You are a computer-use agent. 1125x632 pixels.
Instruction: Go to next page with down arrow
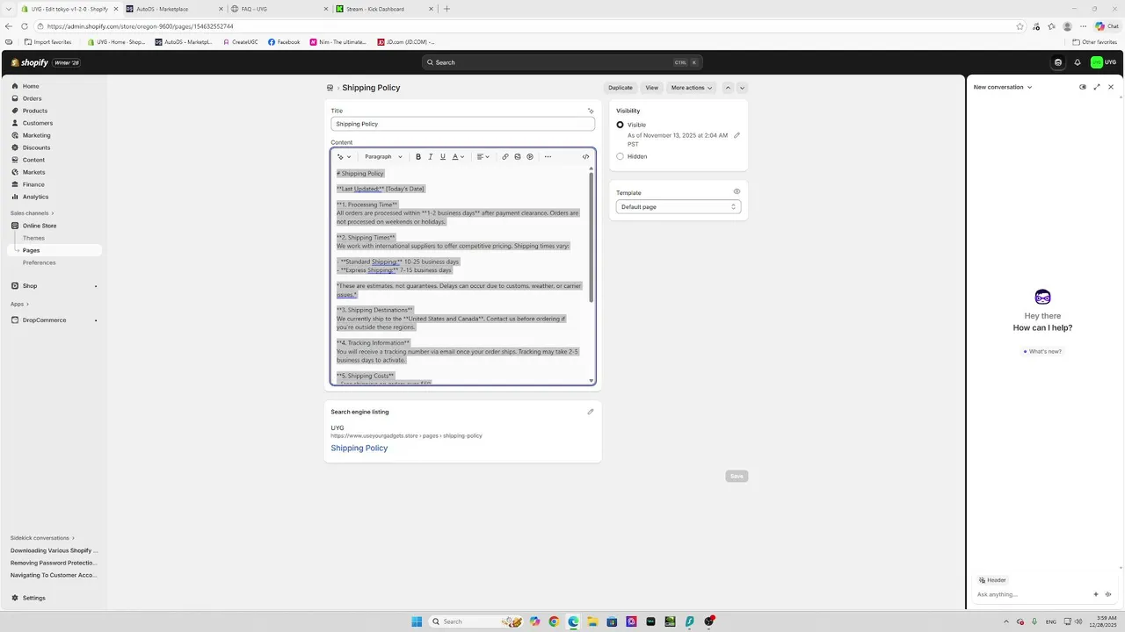742,88
